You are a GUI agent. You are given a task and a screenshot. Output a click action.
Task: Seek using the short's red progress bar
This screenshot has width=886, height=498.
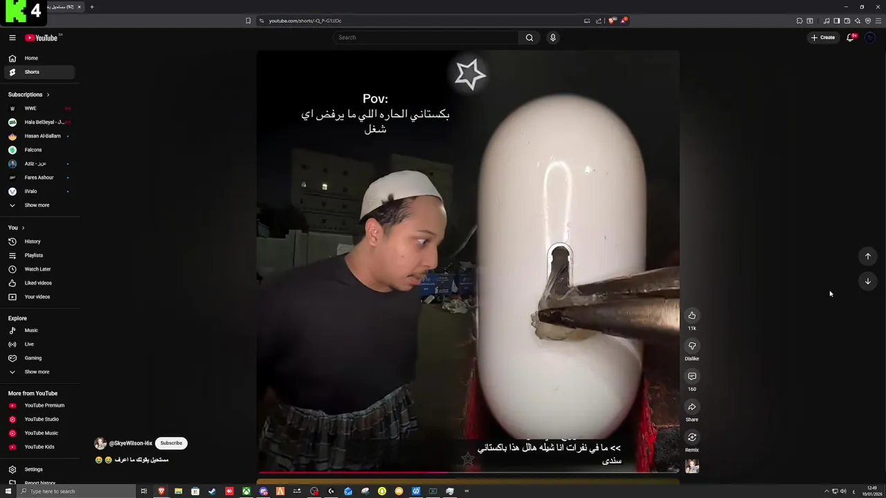pyautogui.click(x=468, y=472)
